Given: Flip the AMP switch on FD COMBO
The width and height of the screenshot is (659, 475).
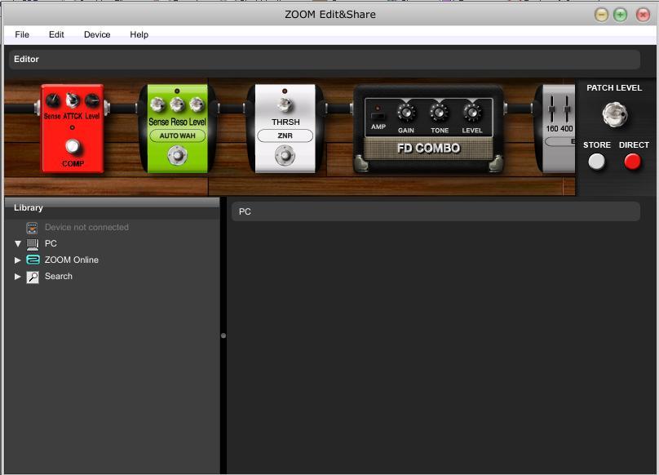Looking at the screenshot, I should coord(378,116).
